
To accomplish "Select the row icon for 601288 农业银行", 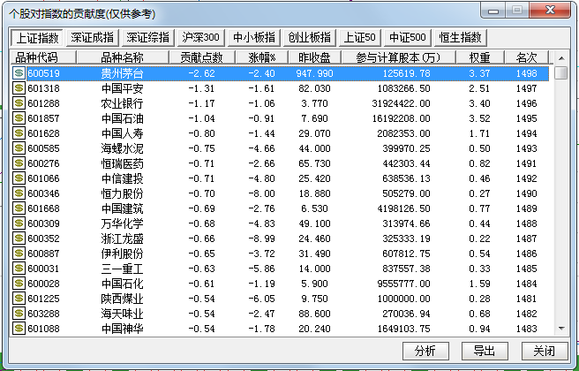I will pyautogui.click(x=19, y=103).
